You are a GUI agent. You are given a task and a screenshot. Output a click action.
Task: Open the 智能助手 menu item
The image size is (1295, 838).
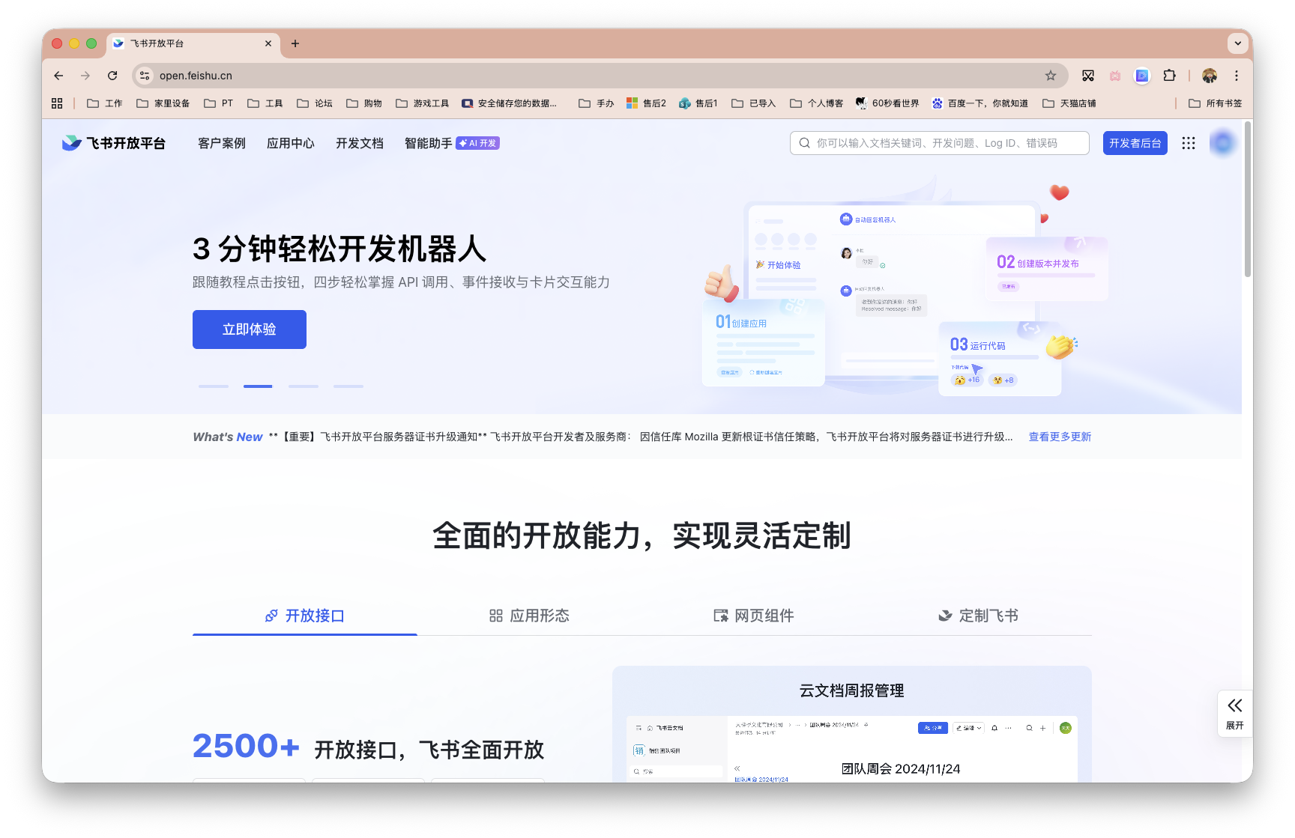click(427, 143)
